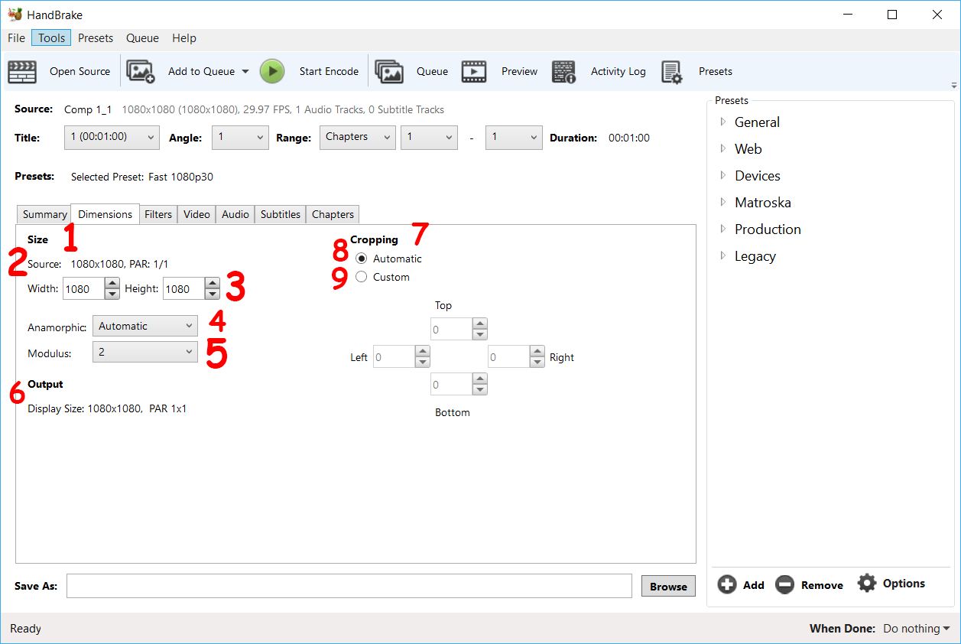Image resolution: width=961 pixels, height=644 pixels.
Task: Select Custom cropping radio button
Action: coord(361,277)
